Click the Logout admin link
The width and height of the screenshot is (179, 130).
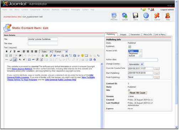click(167, 10)
